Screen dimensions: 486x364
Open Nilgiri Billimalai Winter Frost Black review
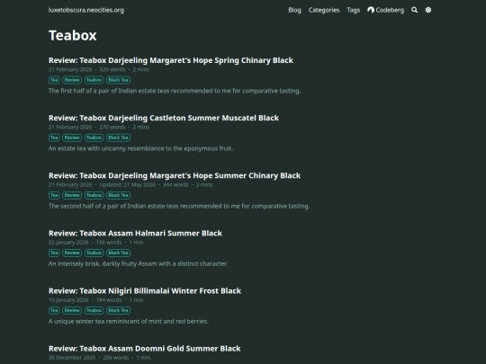pos(145,291)
